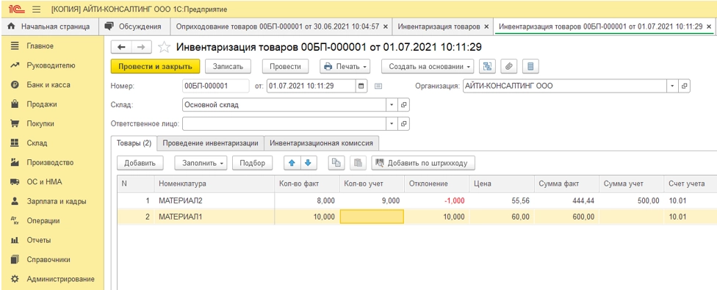Open Зарплата и кадры section
This screenshot has width=717, height=290.
click(56, 201)
